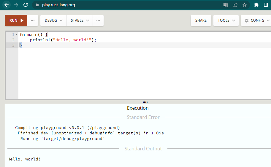Click line number 2 in gutter

(13, 40)
